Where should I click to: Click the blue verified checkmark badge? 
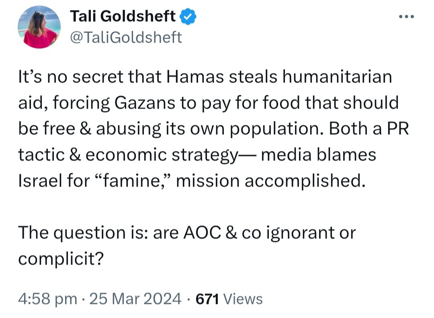click(188, 16)
